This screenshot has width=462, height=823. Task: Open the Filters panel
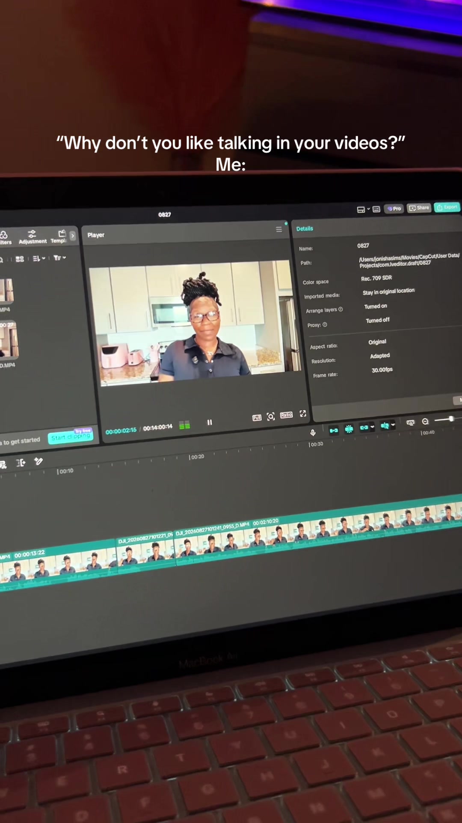pyautogui.click(x=5, y=238)
